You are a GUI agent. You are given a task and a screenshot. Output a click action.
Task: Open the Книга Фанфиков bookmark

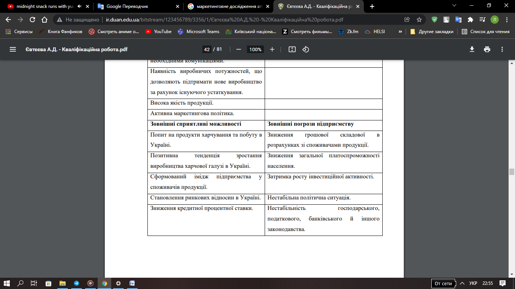pyautogui.click(x=61, y=32)
